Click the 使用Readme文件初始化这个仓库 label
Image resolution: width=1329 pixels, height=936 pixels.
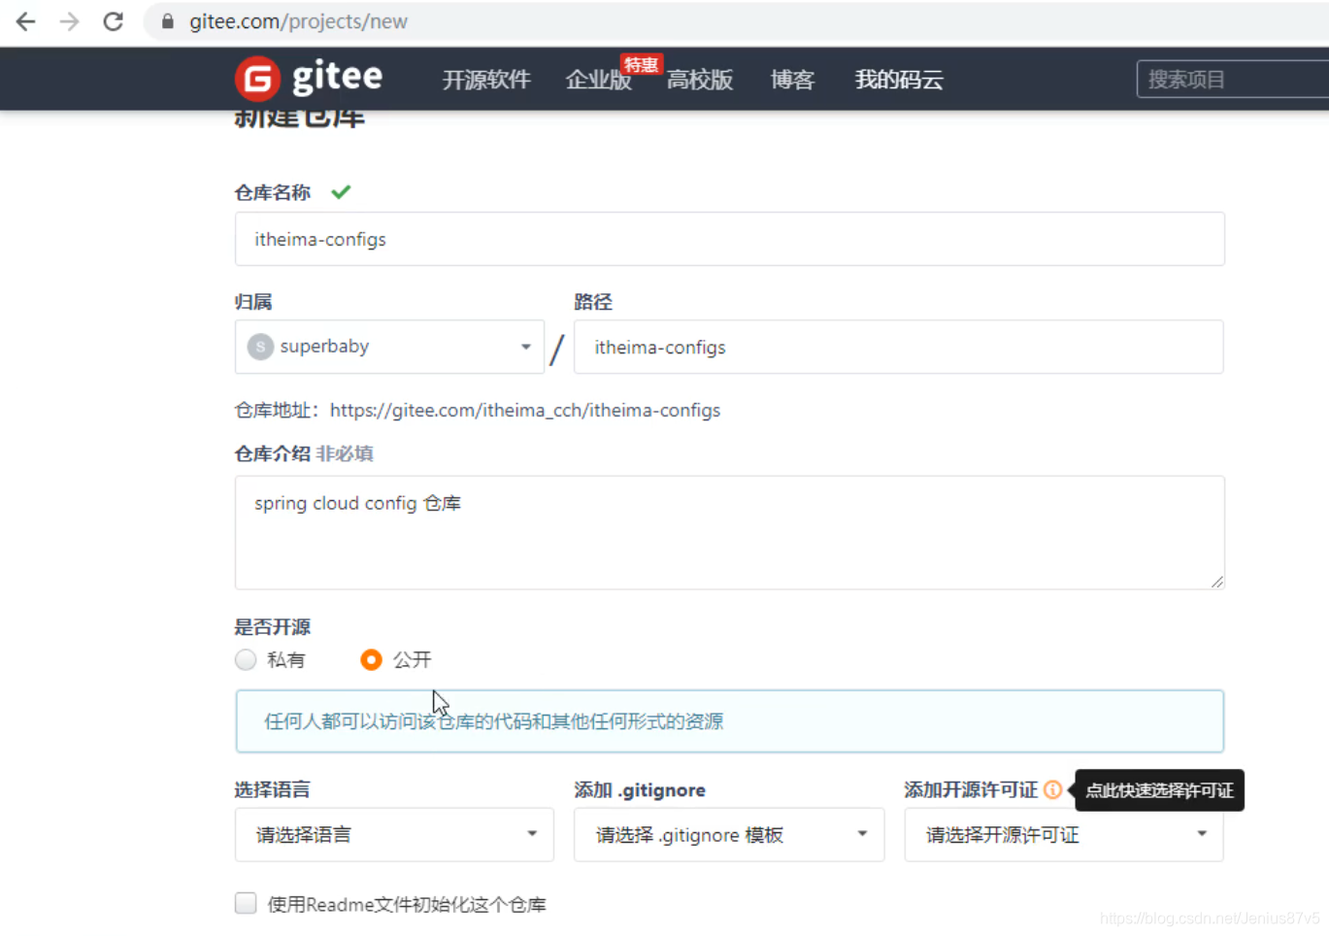click(407, 905)
